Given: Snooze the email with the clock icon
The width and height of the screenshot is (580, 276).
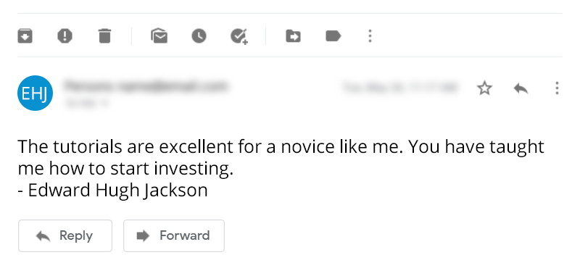Looking at the screenshot, I should pos(199,35).
